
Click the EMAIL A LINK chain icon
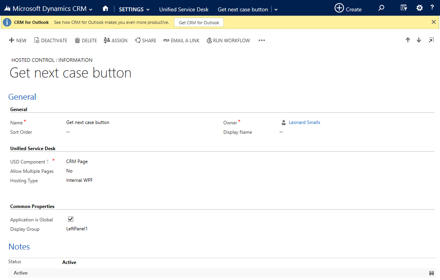166,41
